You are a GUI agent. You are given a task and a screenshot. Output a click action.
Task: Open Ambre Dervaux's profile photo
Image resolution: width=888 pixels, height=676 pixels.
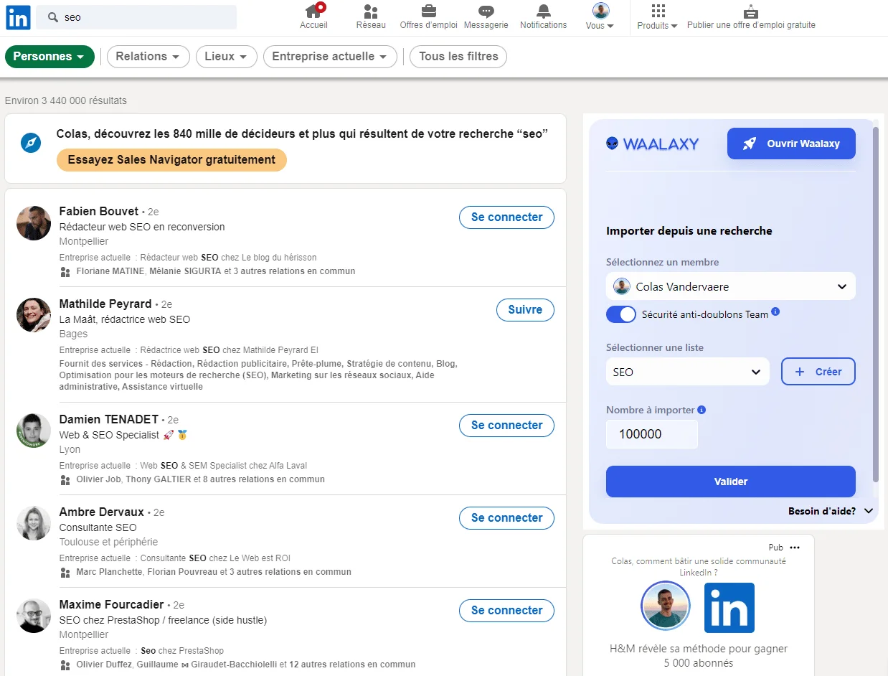(34, 523)
